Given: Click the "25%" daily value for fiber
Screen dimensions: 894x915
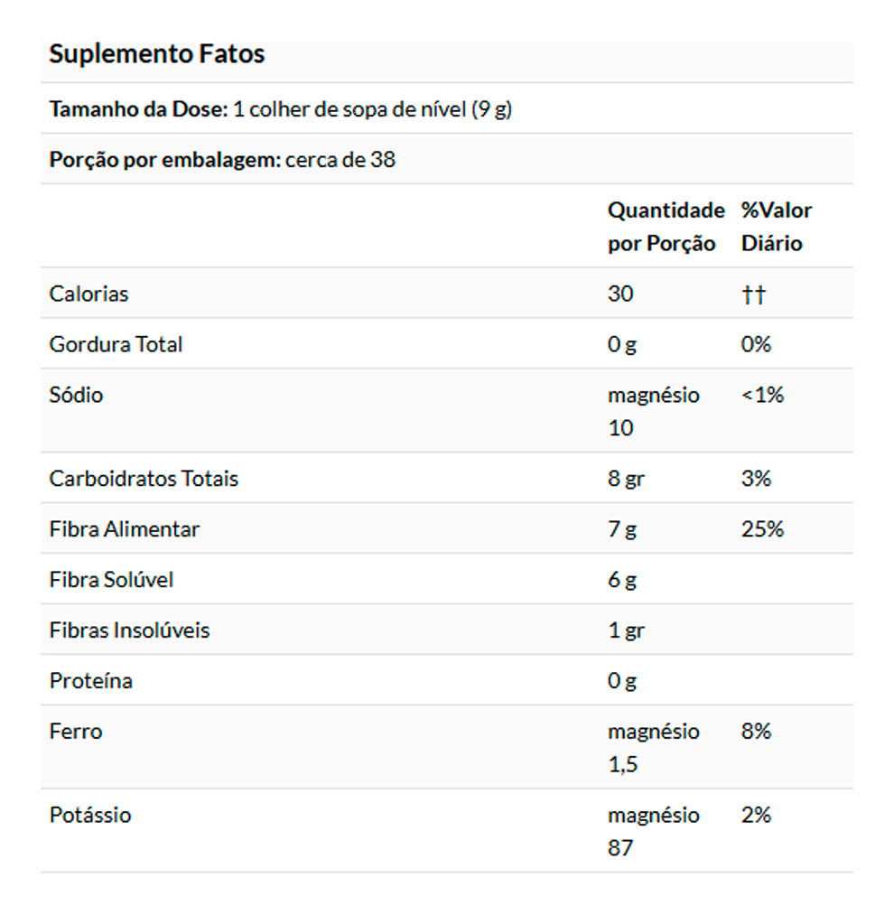Looking at the screenshot, I should coord(762,528).
